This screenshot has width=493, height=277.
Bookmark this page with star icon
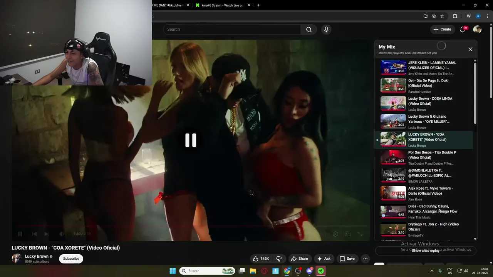coord(442,16)
